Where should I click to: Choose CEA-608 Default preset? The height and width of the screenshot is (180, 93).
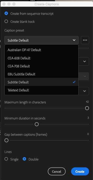[42, 58]
